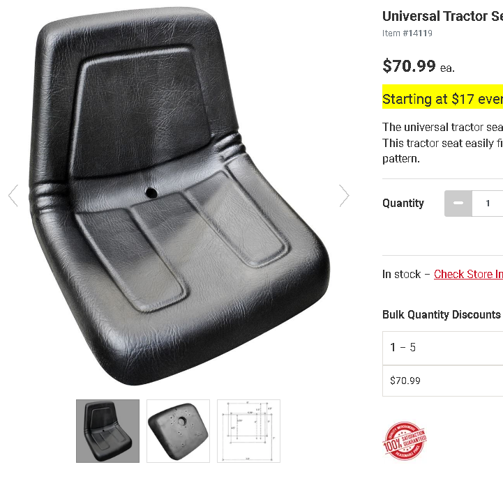Click the Universal Tractor Seat product title
Viewport: 503px width, 490px height.
point(443,16)
